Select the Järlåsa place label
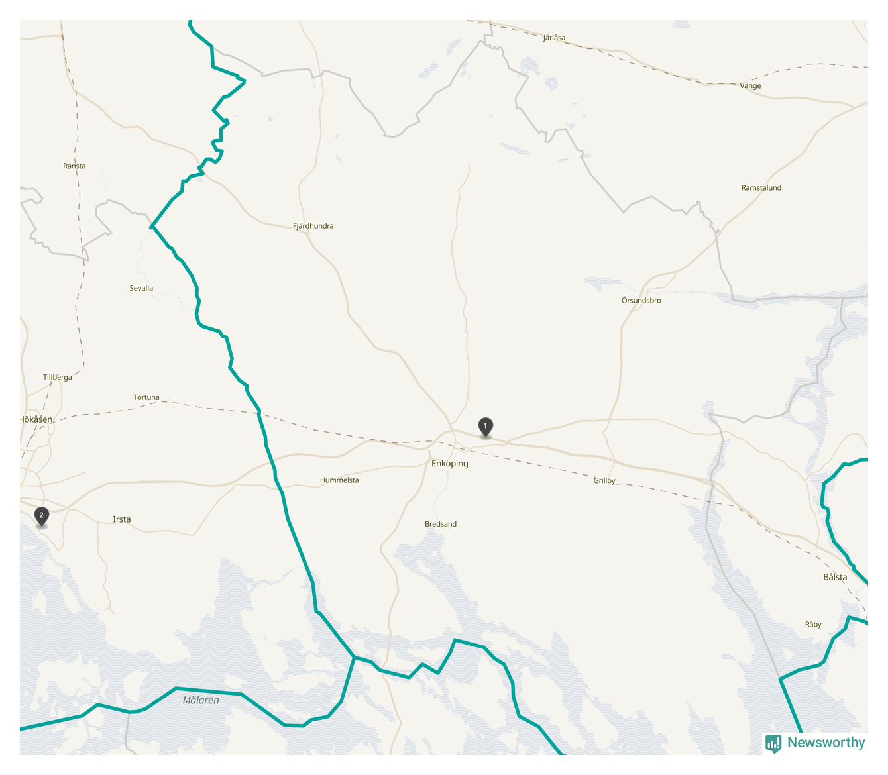 click(555, 38)
